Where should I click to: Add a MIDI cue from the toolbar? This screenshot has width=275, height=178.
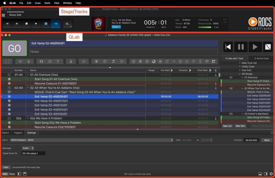point(105,62)
